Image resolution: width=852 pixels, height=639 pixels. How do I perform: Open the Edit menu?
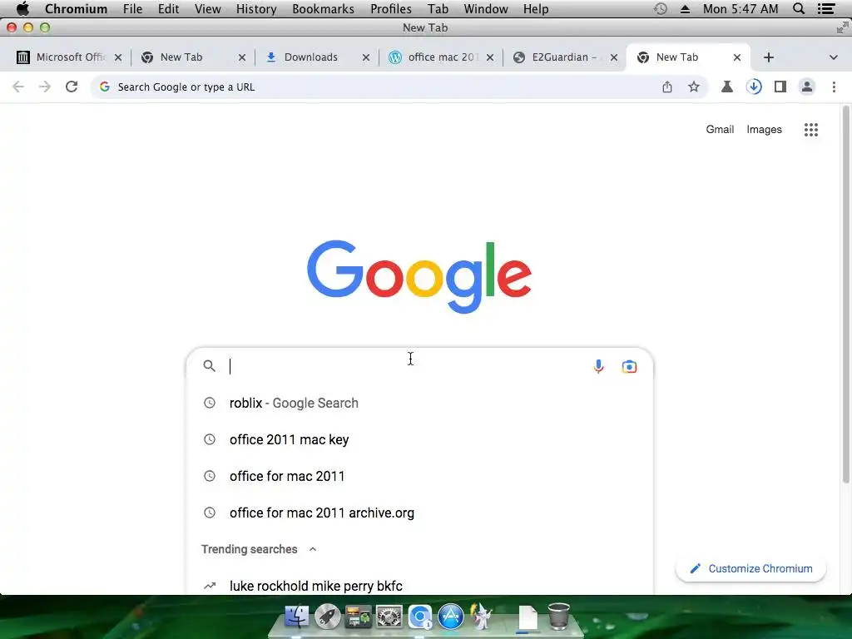point(168,8)
